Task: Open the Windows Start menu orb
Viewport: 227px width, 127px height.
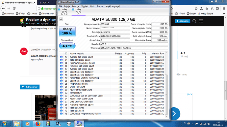Action: [x=4, y=124]
